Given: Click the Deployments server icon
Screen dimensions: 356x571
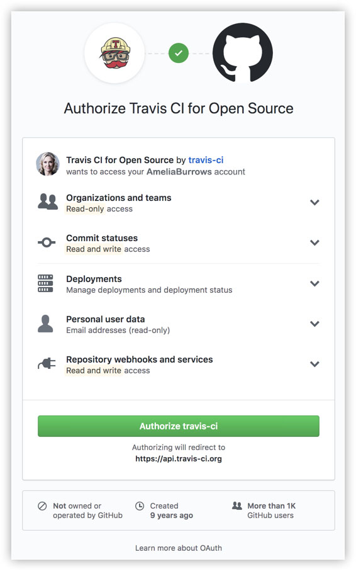Looking at the screenshot, I should 45,283.
